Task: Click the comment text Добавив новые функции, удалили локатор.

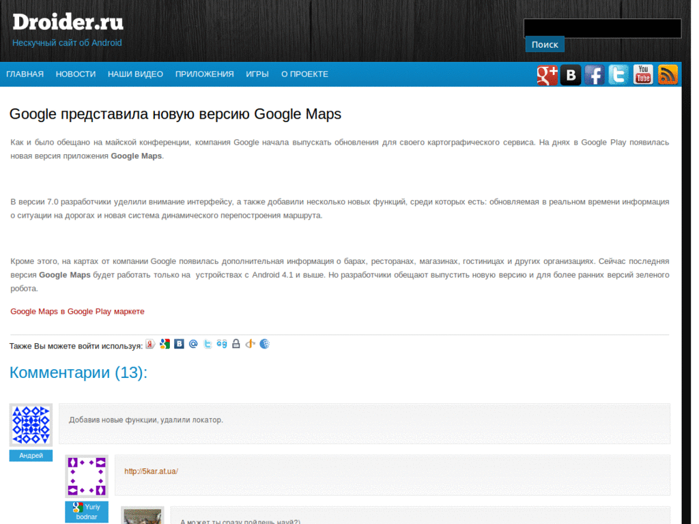Action: (146, 420)
